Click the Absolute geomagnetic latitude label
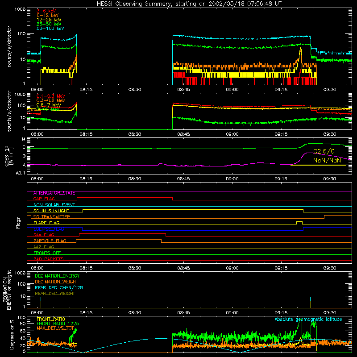The image size is (357, 357). tap(308, 319)
